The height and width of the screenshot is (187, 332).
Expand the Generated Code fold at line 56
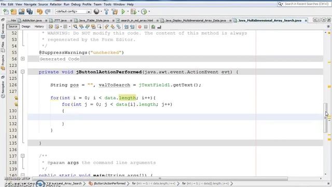click(23, 59)
